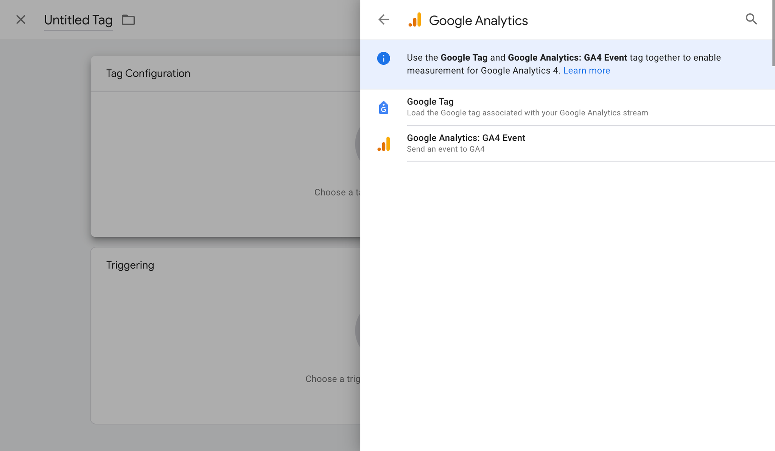This screenshot has height=451, width=775.
Task: Open search in the tag type panel
Action: pos(751,19)
